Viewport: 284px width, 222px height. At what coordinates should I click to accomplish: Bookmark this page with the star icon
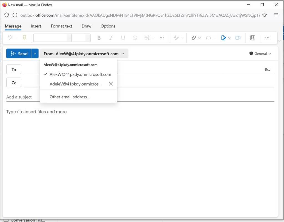click(x=264, y=15)
